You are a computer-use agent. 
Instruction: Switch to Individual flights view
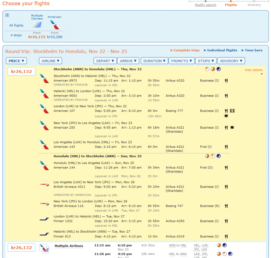[222, 50]
